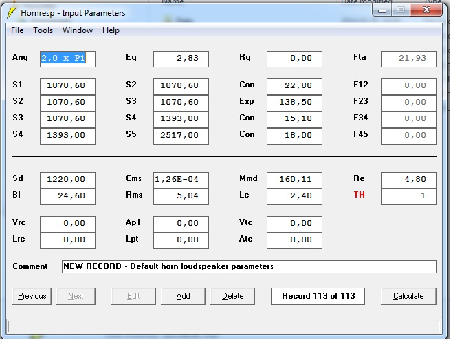Click the Vrc field
Screen dimensions: 453x340
click(x=67, y=224)
